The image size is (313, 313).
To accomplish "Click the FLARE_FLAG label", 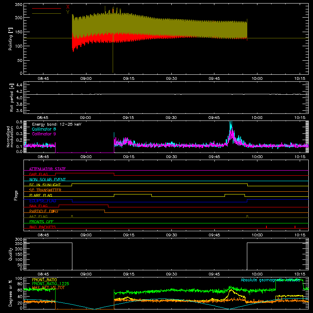I will (41, 195).
